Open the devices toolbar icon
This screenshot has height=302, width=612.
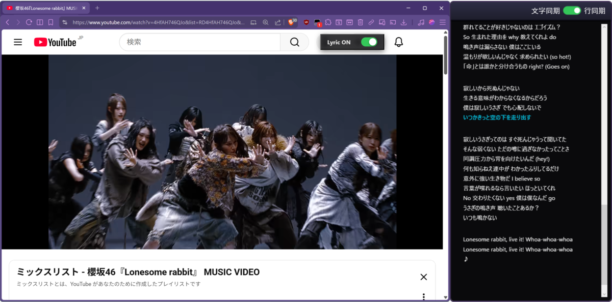click(x=382, y=22)
